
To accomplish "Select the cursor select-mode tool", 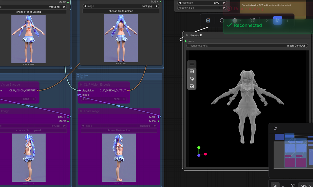I will [x=275, y=186].
